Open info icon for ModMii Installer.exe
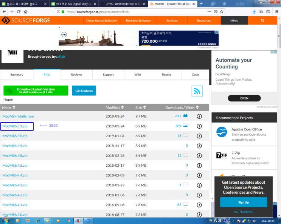Image resolution: width=281 pixels, height=224 pixels. point(199,116)
